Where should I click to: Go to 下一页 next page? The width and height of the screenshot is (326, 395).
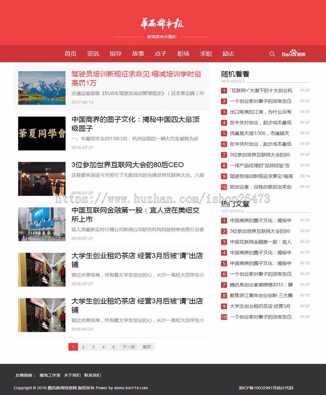click(x=129, y=347)
